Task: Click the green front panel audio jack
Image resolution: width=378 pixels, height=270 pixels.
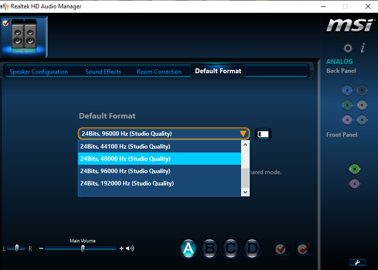Action: 354,169
